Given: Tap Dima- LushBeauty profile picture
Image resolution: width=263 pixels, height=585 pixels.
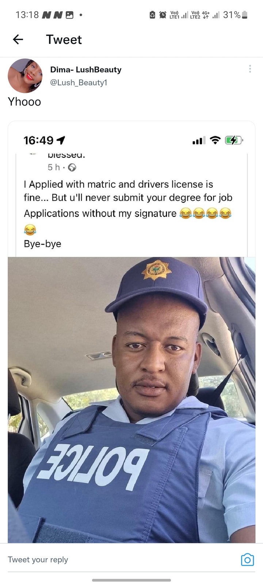Looking at the screenshot, I should point(25,76).
